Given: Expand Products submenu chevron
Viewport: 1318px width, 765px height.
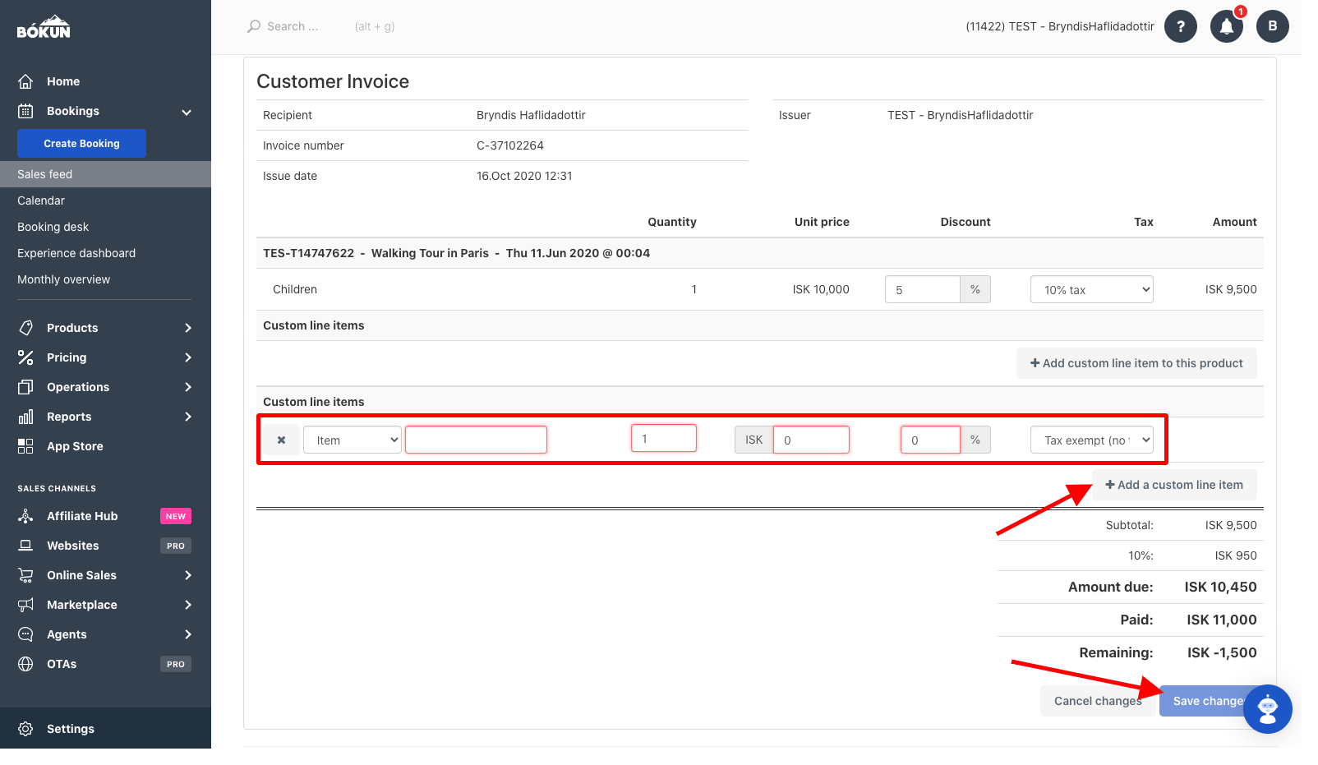Looking at the screenshot, I should [x=188, y=328].
